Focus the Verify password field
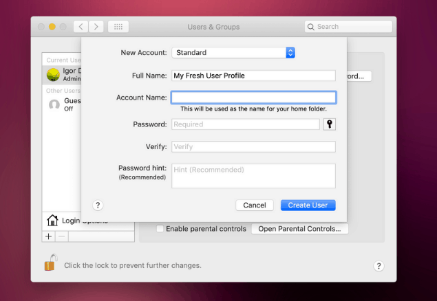The image size is (437, 301). pos(253,146)
